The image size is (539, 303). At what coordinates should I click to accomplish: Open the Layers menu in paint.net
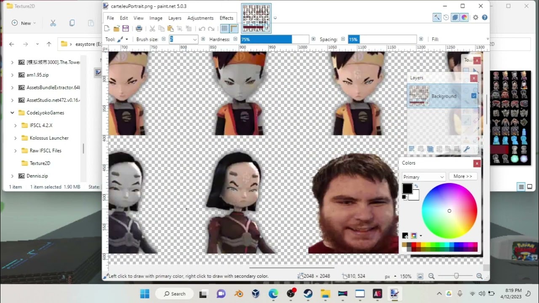click(175, 18)
